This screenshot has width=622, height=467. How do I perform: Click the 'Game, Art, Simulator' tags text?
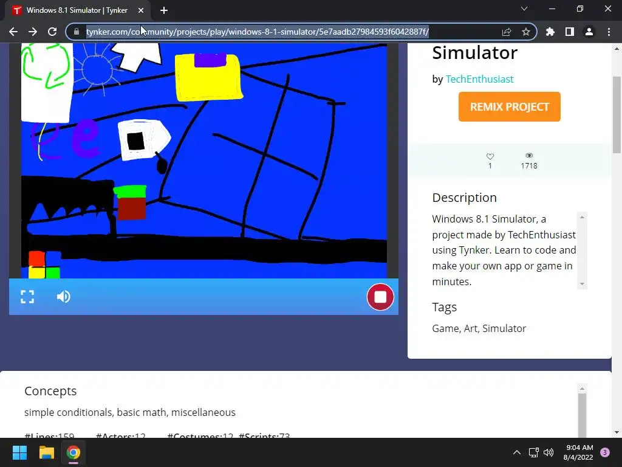[x=479, y=328]
